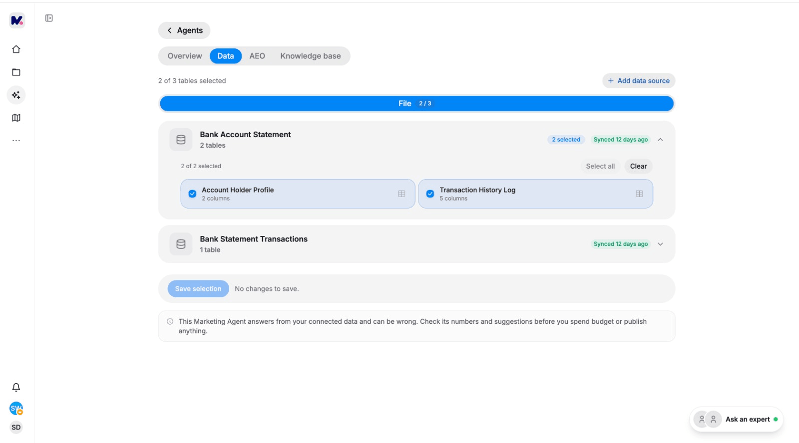Preview Account Holder Profile table grid icon
Viewport: 799px width, 443px height.
point(401,194)
